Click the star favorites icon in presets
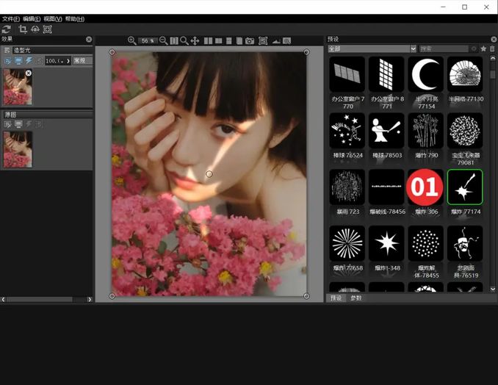Screen dimensions: 498x385 pyautogui.click(x=483, y=48)
